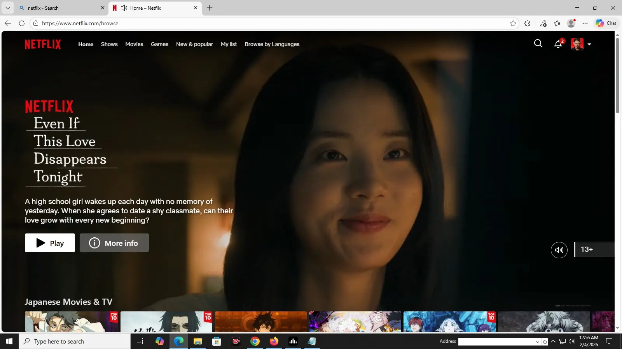Open media control music icon
The height and width of the screenshot is (349, 622).
point(543,23)
